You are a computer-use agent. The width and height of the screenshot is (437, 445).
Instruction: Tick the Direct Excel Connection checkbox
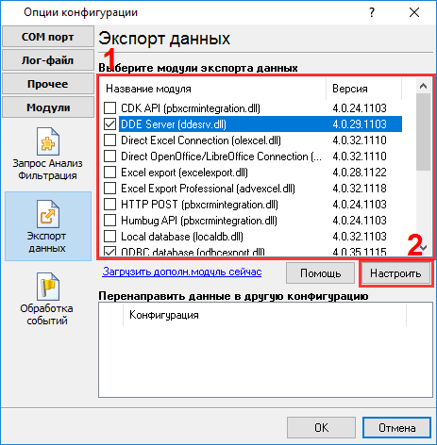click(x=109, y=140)
